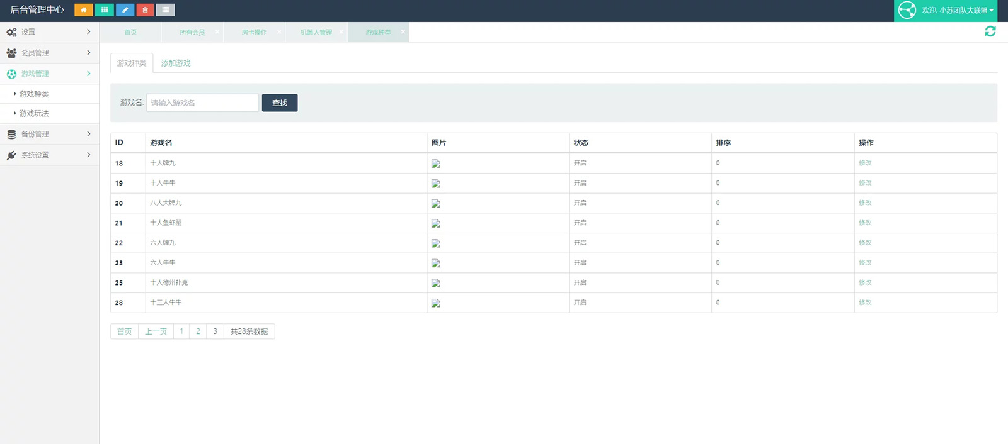
Task: Go to page 2 in pagination
Action: (198, 331)
